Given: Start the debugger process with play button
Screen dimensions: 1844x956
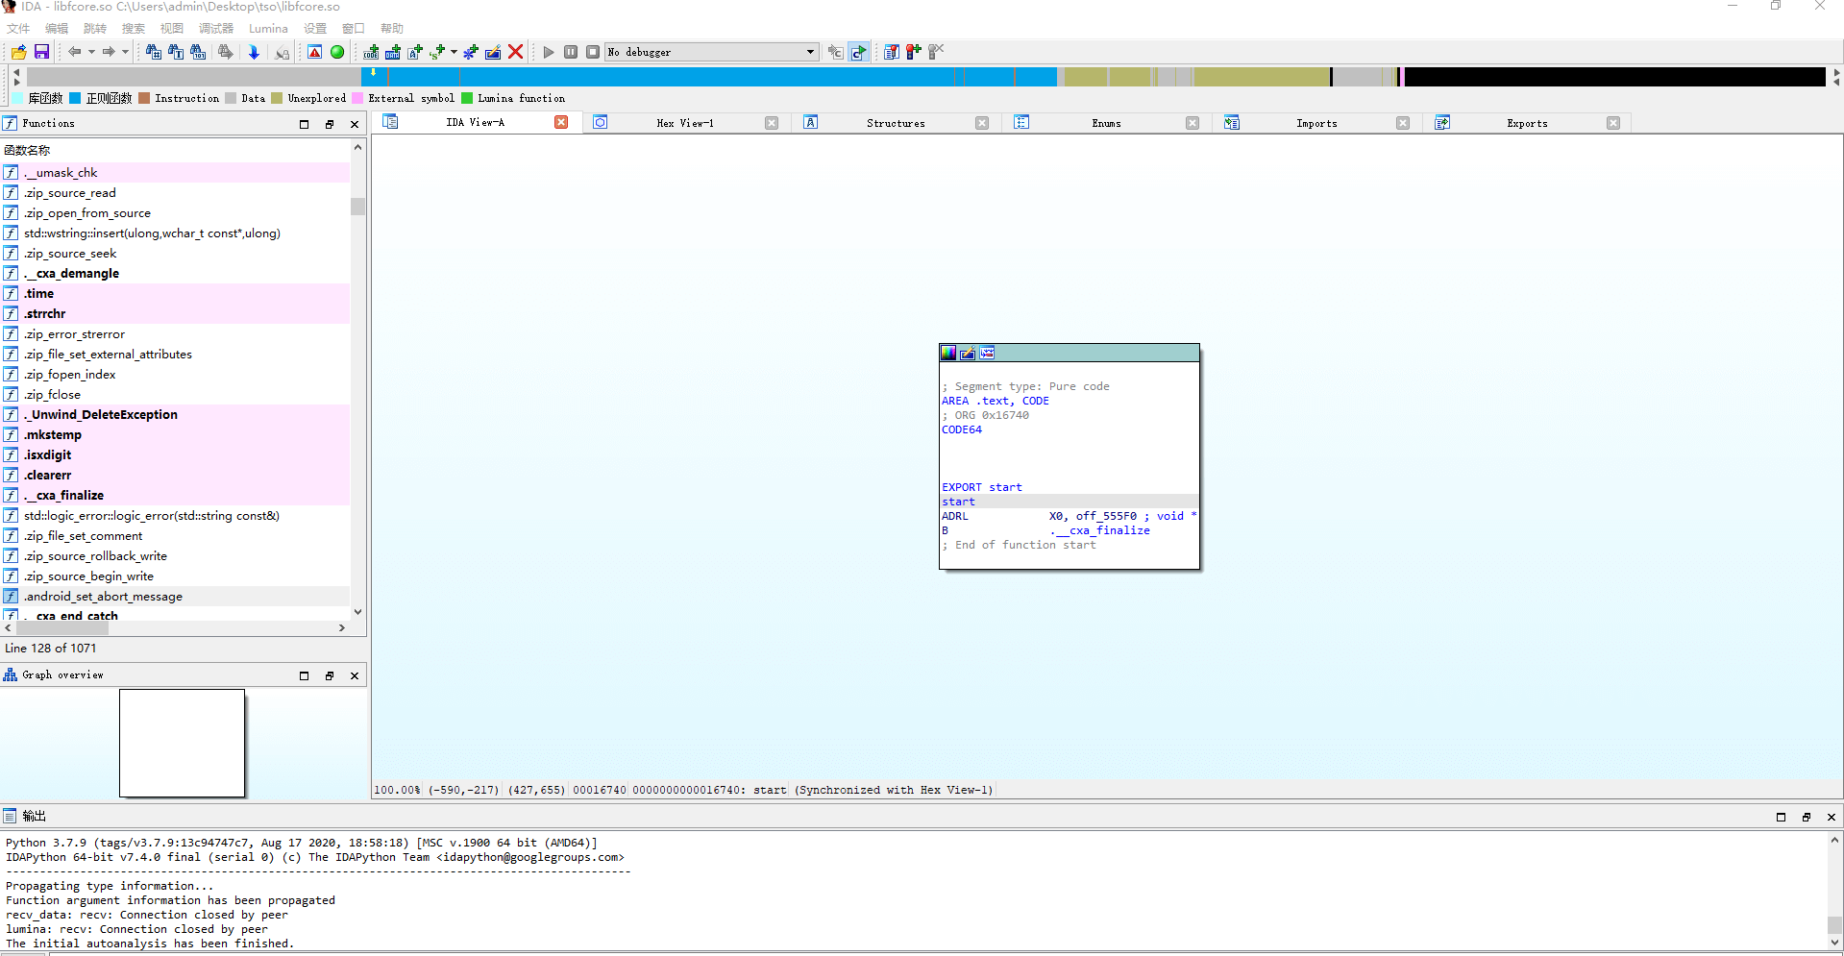Looking at the screenshot, I should (x=549, y=52).
